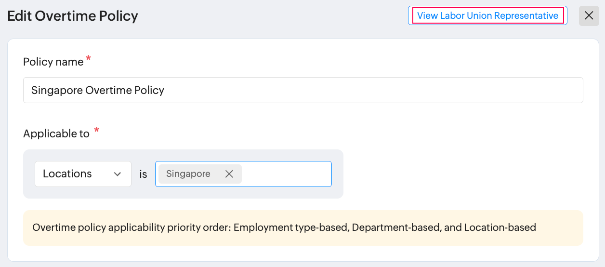Click the Policy name label
Screen dimensions: 605x267
[53, 62]
